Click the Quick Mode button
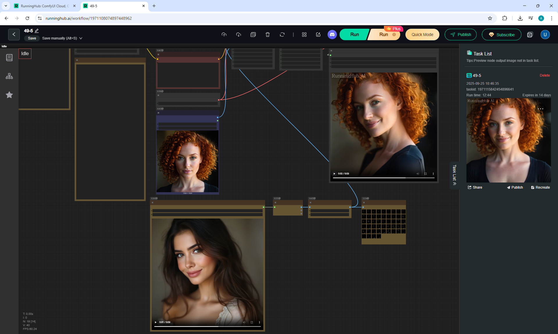The image size is (558, 334). pyautogui.click(x=422, y=35)
